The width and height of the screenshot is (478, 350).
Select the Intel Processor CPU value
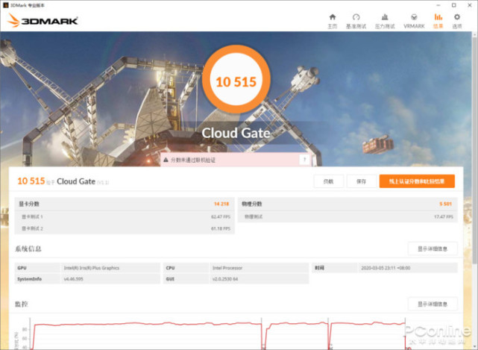227,268
